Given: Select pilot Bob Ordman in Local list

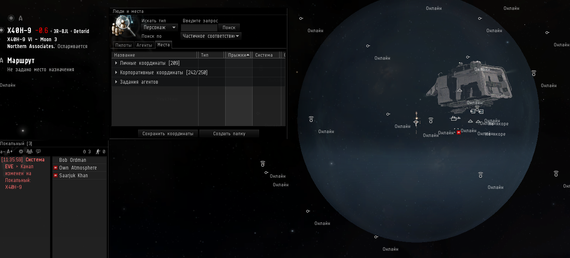Looking at the screenshot, I should (x=79, y=160).
